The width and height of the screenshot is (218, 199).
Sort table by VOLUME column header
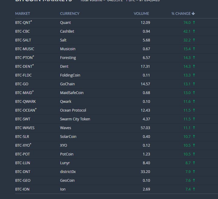(x=141, y=14)
